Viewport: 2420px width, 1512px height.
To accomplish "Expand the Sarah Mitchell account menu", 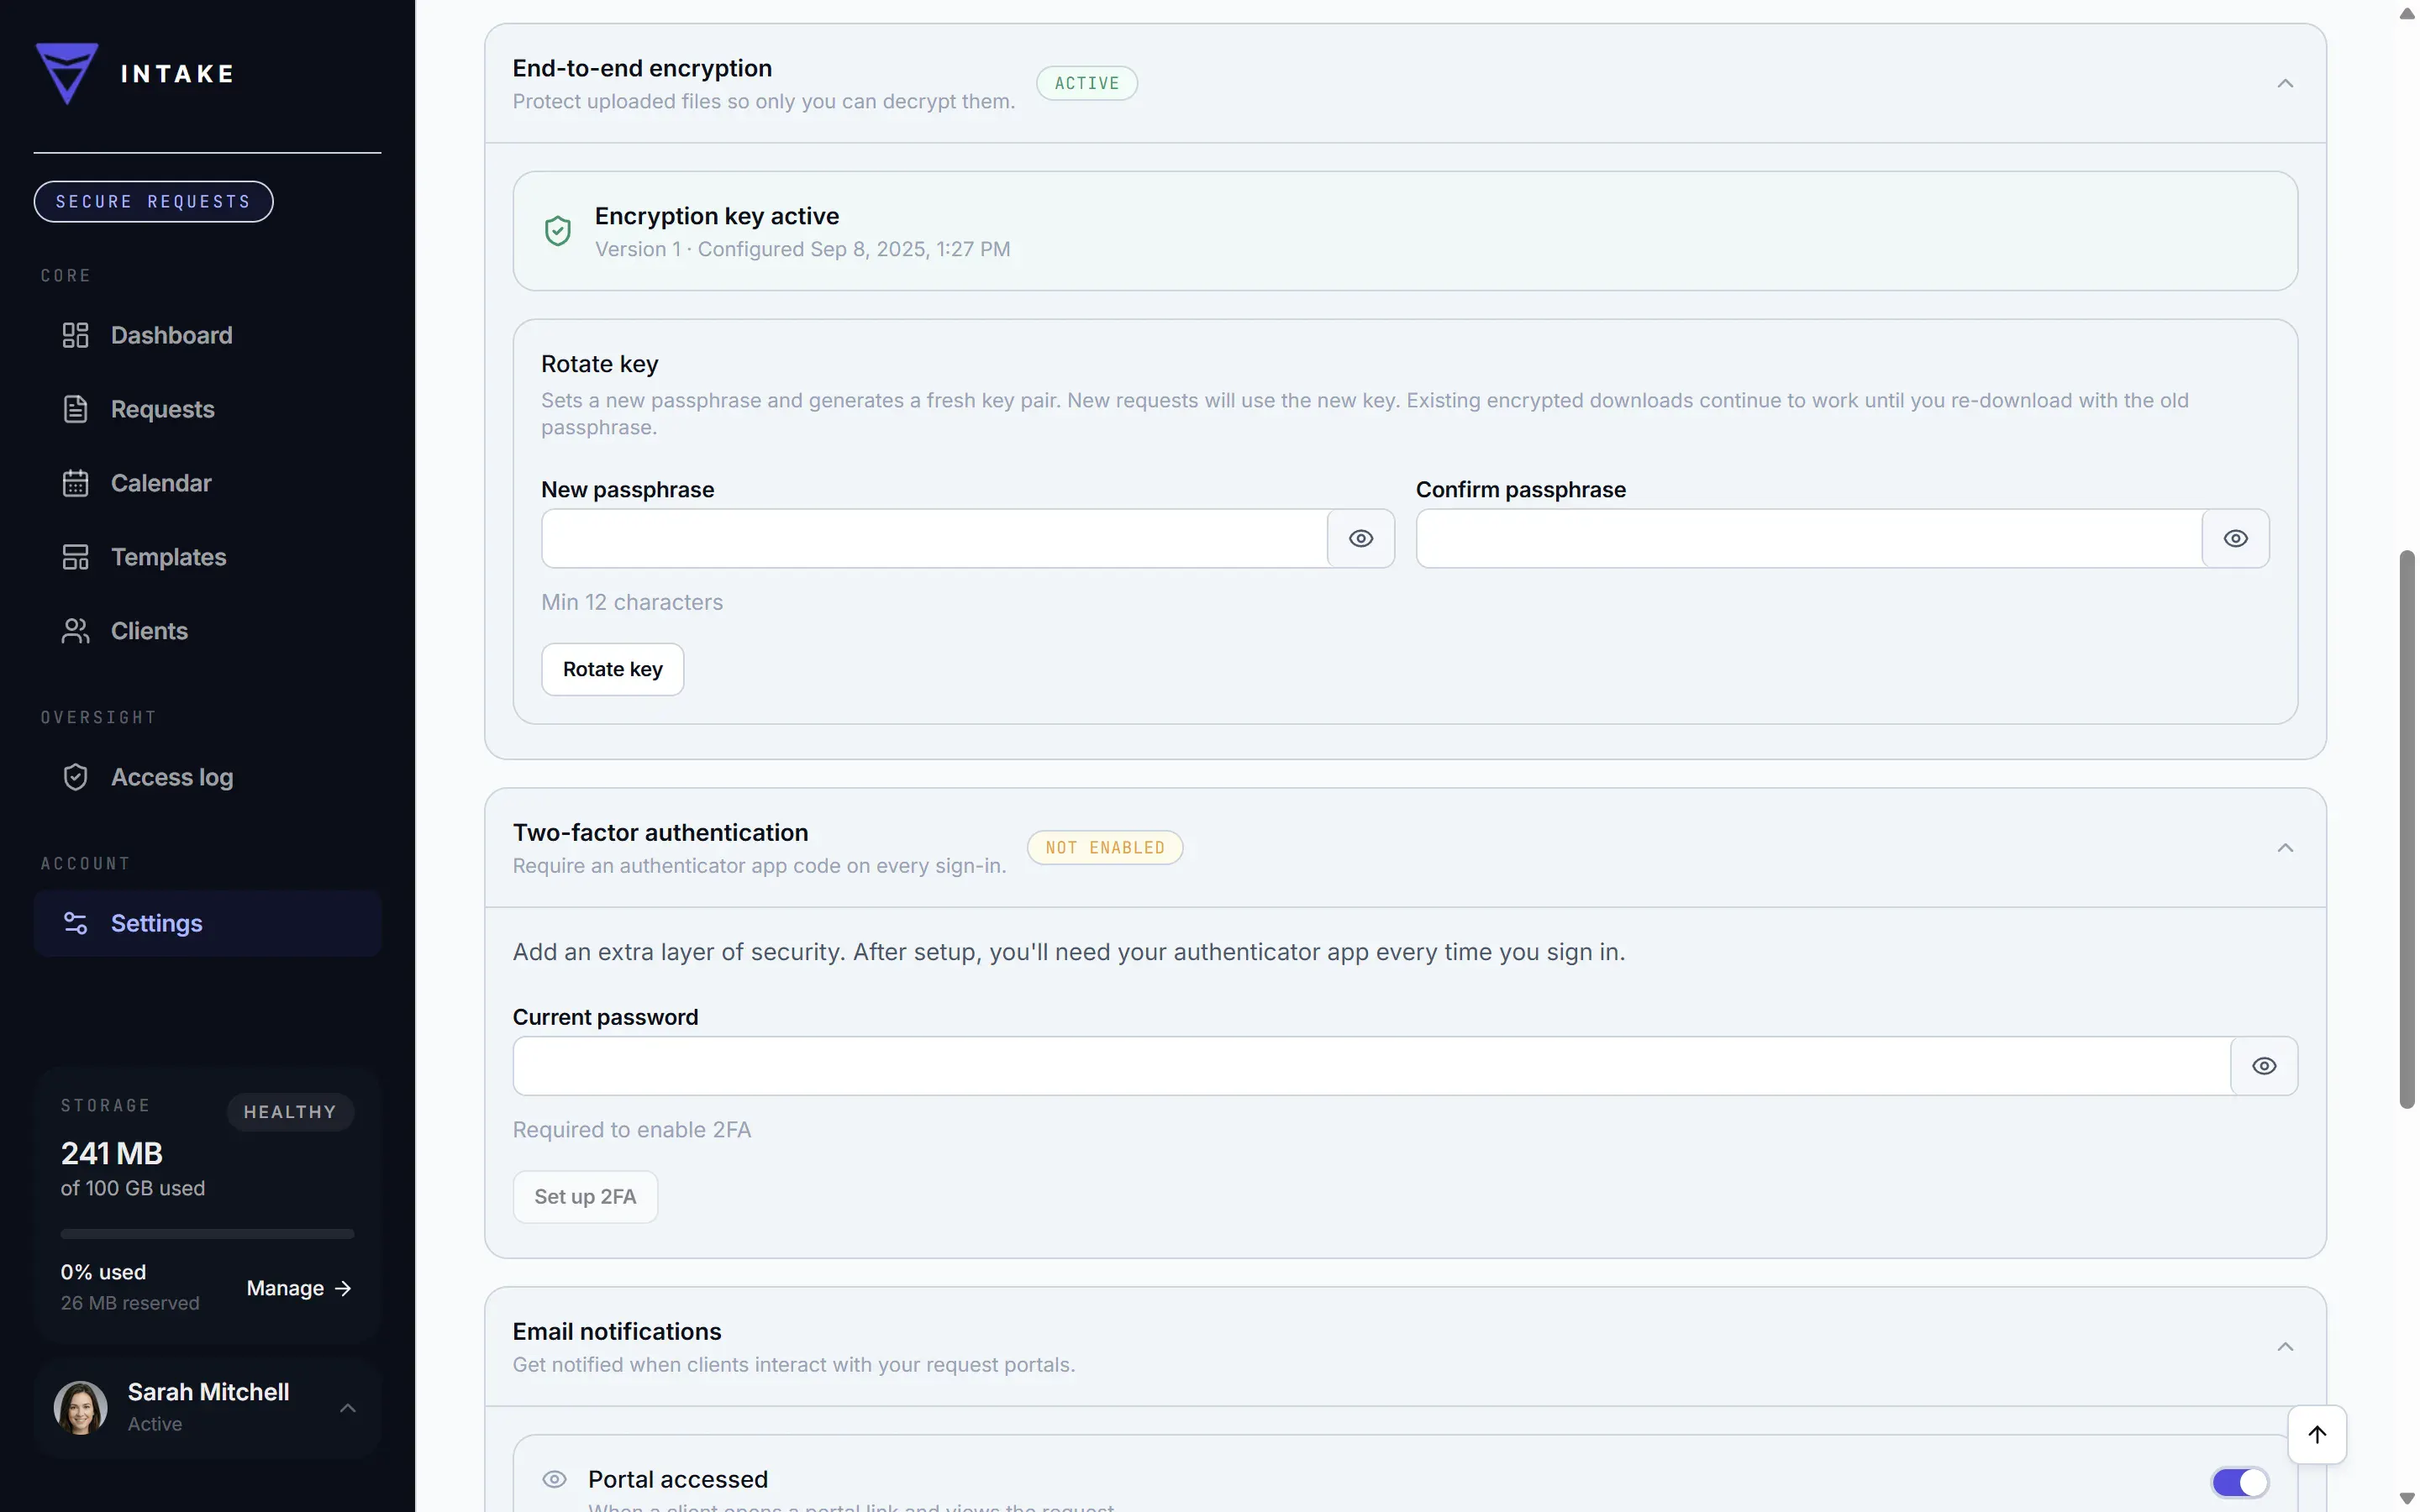I will coord(347,1408).
